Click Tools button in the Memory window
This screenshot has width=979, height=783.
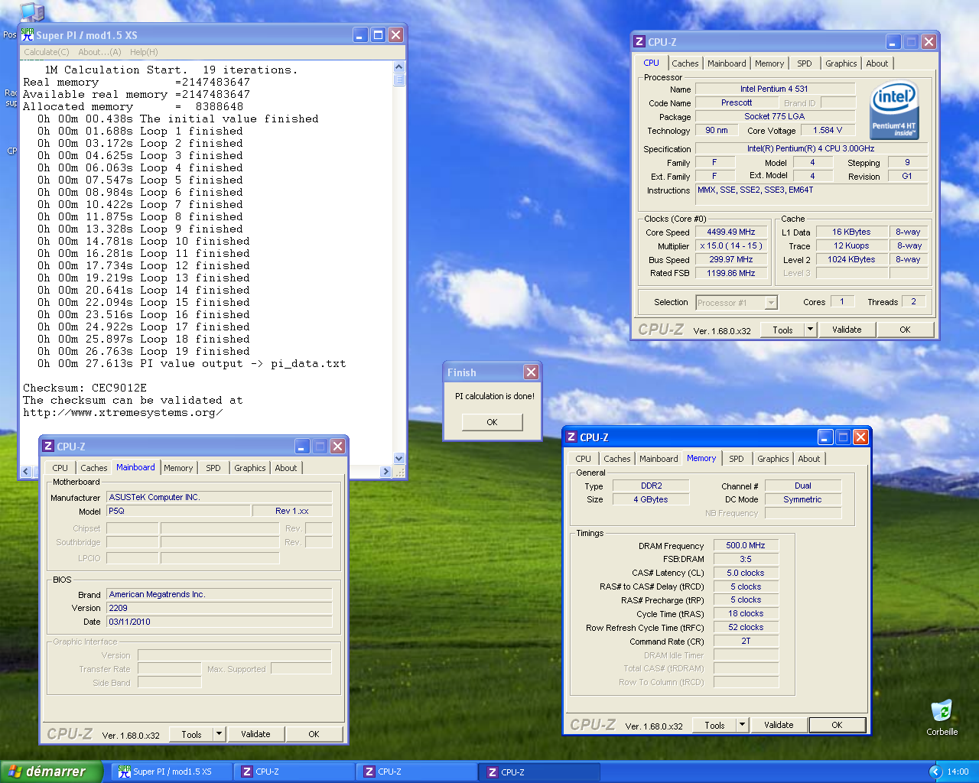[714, 725]
